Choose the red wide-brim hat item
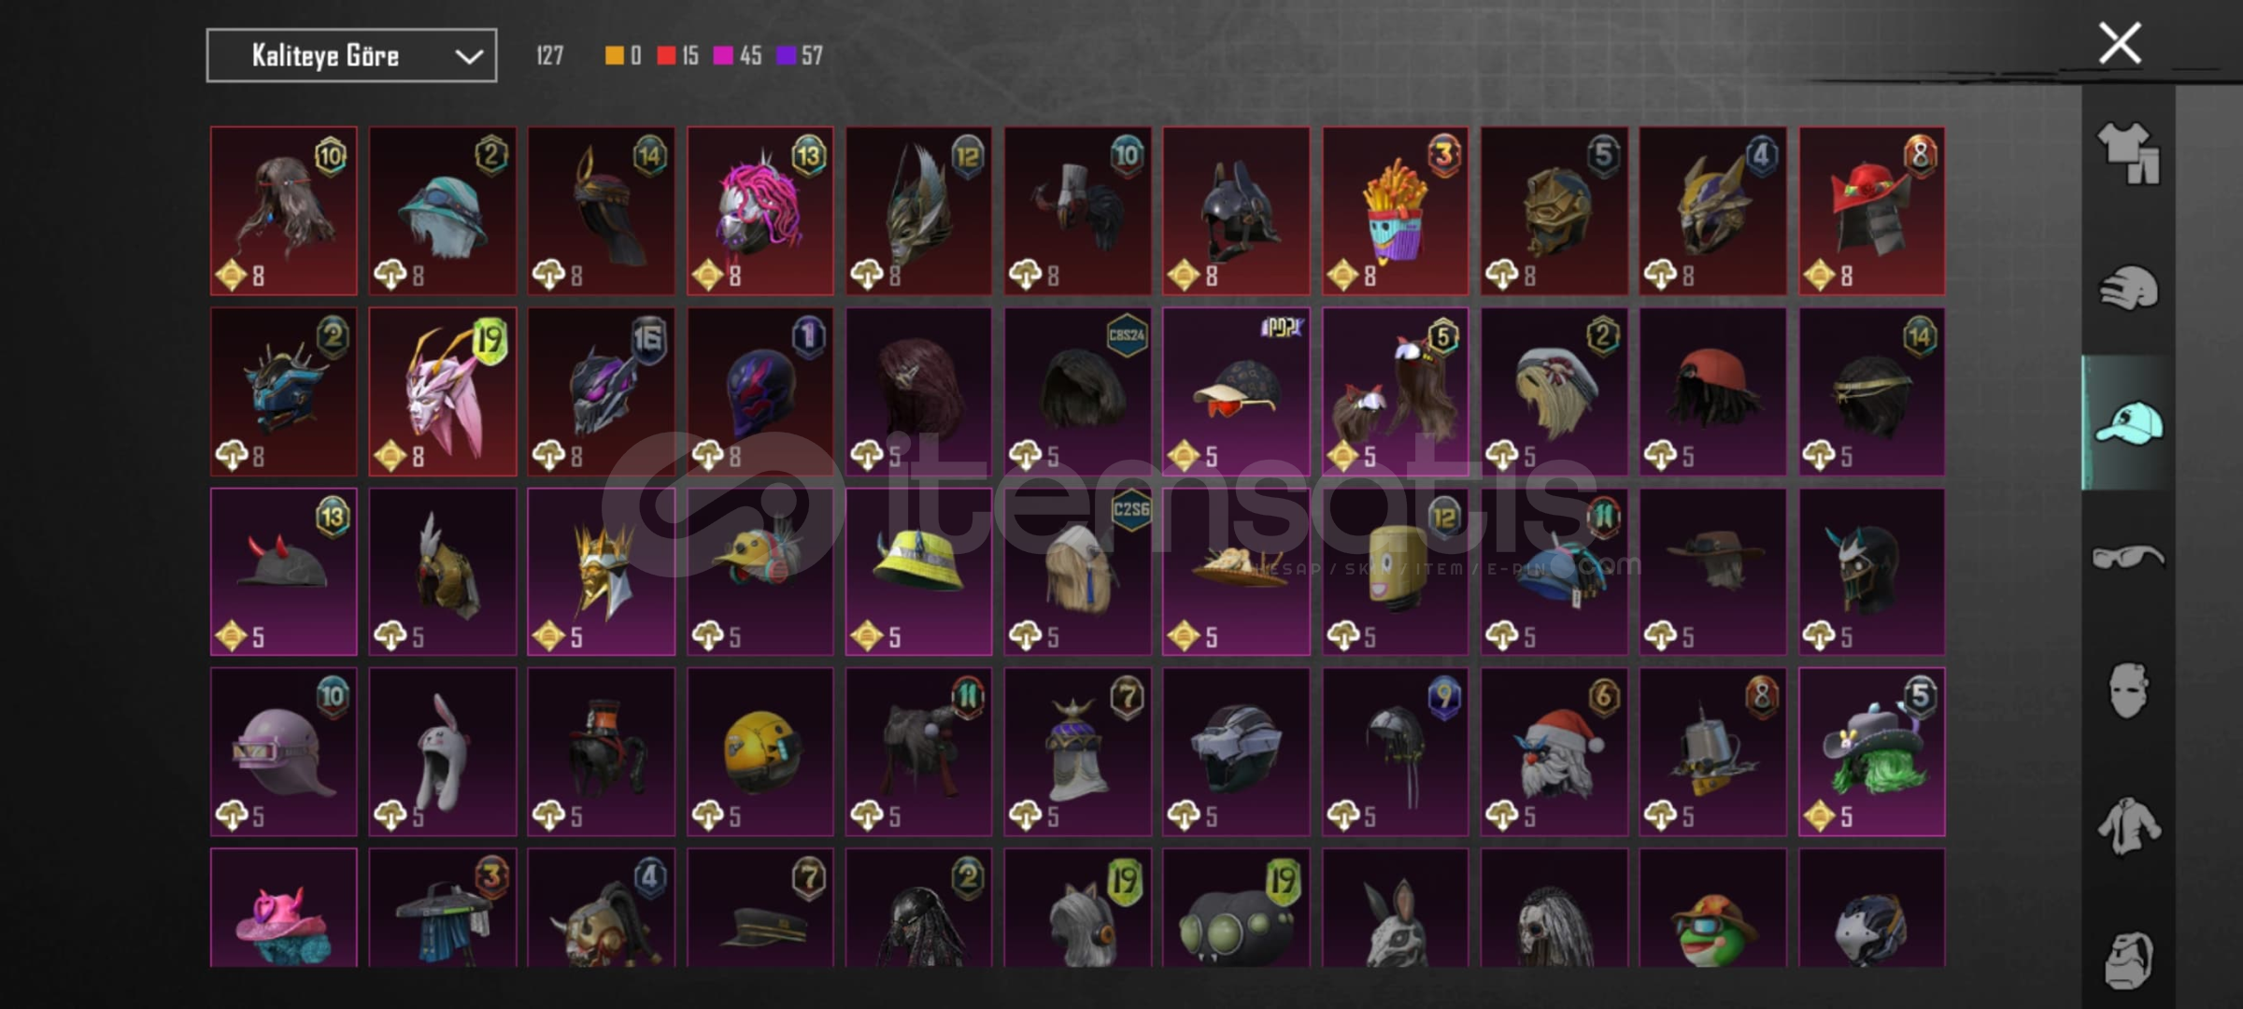This screenshot has width=2243, height=1009. [x=1871, y=211]
